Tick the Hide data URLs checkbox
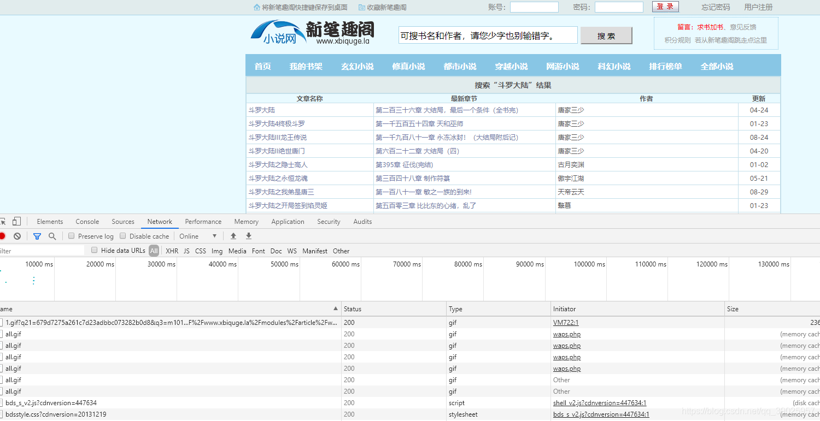The image size is (820, 421). point(95,250)
